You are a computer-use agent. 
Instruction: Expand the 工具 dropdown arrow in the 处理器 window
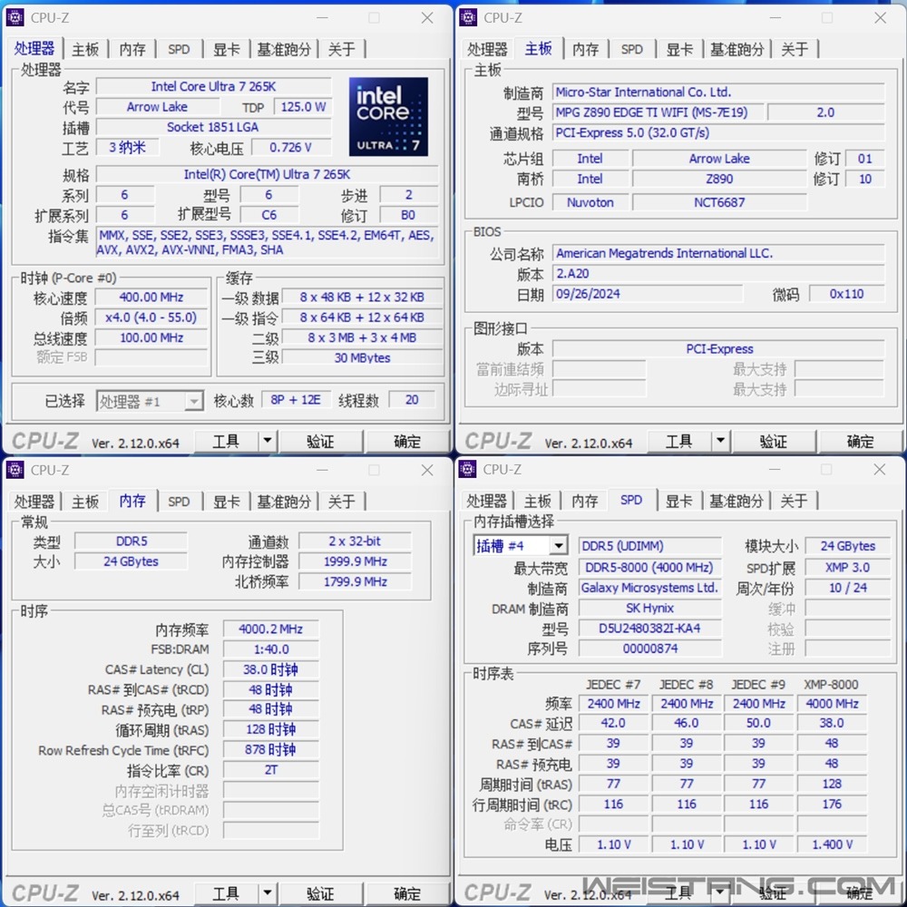268,441
